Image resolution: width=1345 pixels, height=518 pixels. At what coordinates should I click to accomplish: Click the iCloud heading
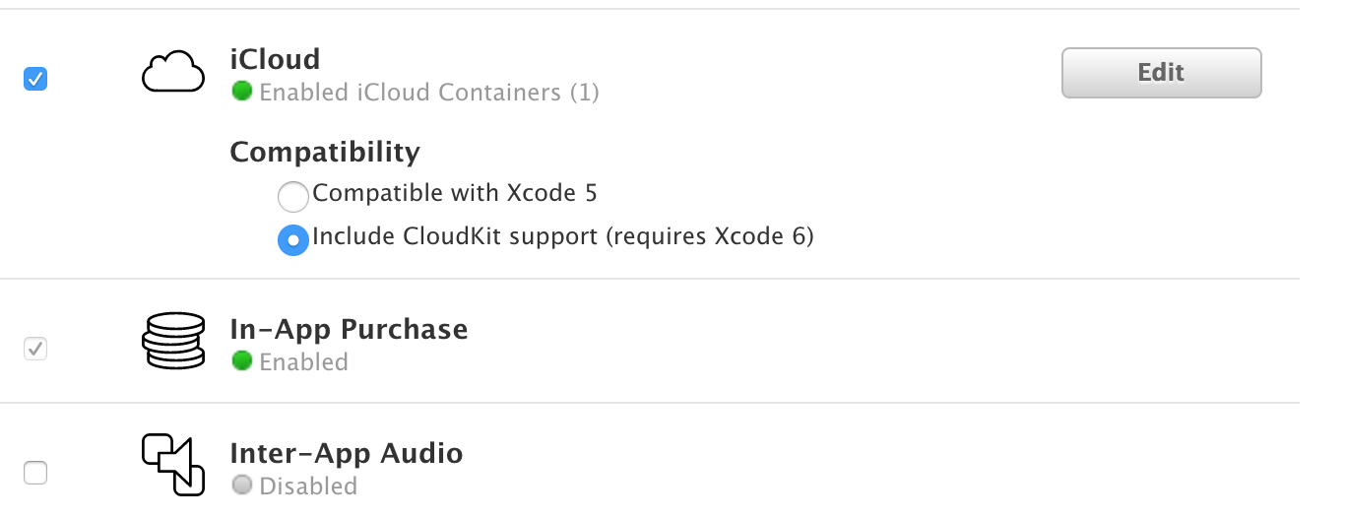[275, 59]
